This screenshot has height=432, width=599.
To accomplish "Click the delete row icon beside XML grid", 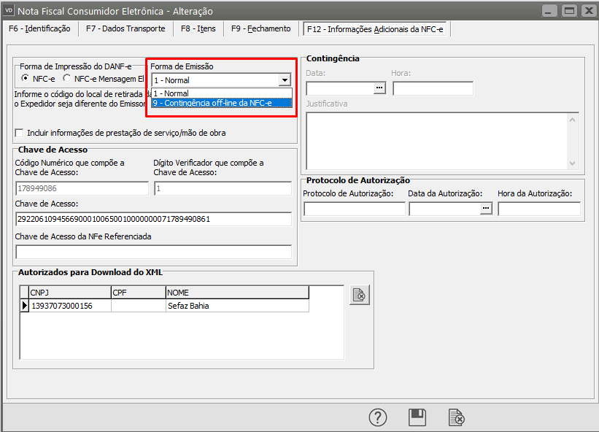I will pyautogui.click(x=359, y=295).
